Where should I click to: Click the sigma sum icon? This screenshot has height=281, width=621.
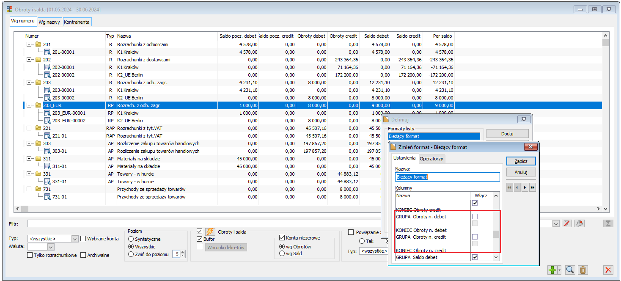tap(608, 223)
